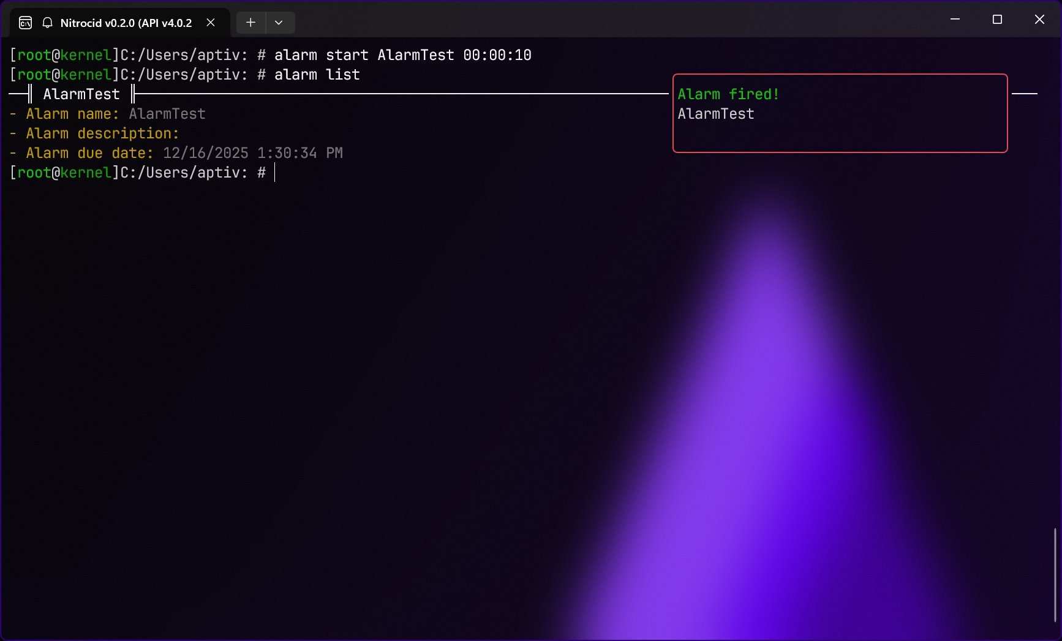
Task: Click 'AlarmTest' text inside the notification box
Action: click(716, 114)
